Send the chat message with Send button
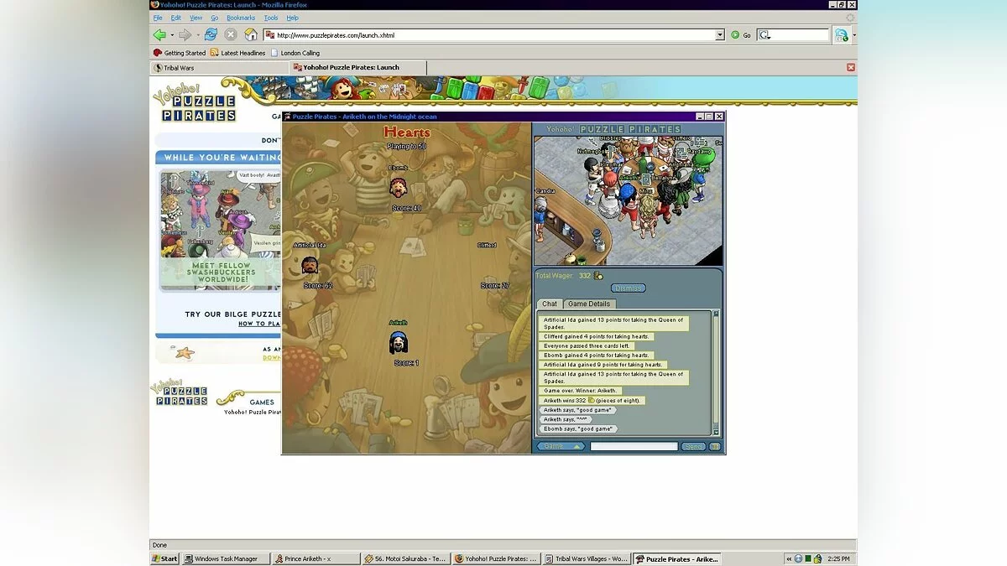 693,447
